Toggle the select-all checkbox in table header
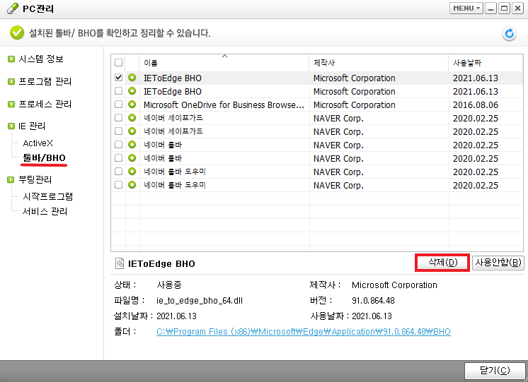The width and height of the screenshot is (528, 382). click(118, 63)
